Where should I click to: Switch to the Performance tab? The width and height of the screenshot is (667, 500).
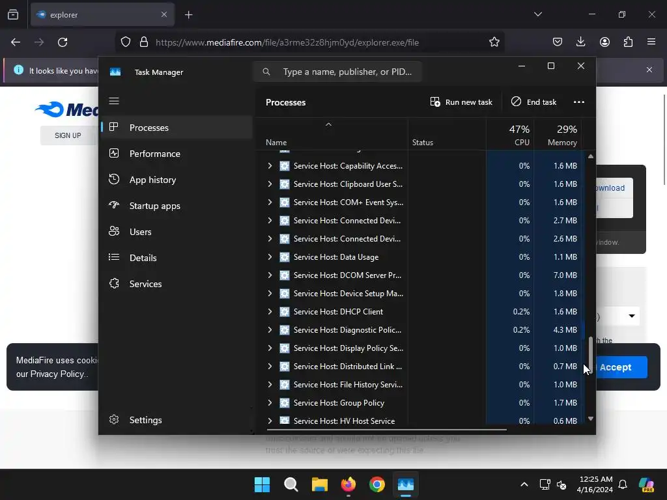click(x=176, y=154)
